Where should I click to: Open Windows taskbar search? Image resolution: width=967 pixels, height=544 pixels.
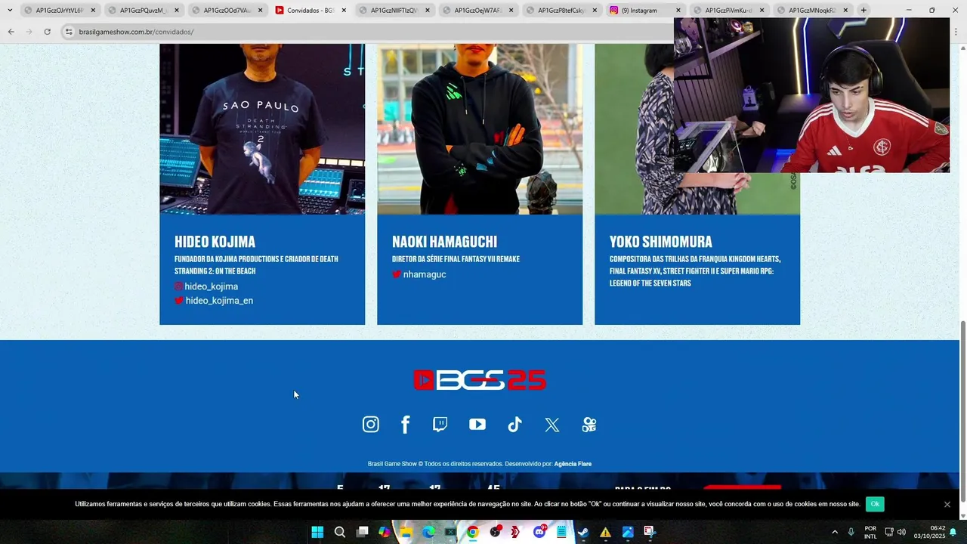[340, 532]
